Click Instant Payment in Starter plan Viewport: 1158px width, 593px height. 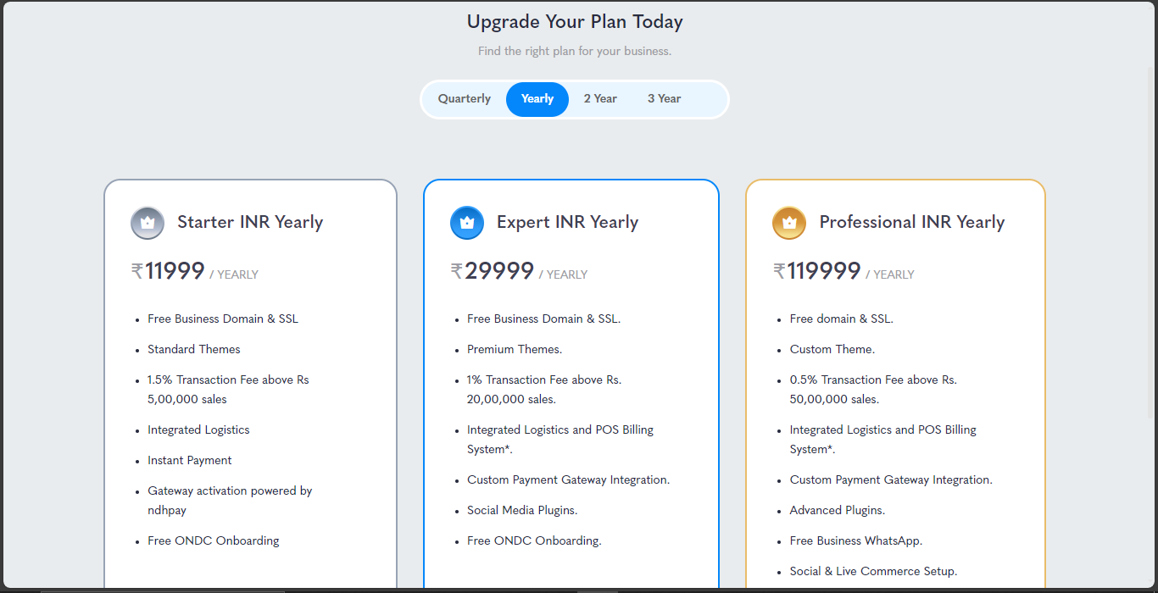[x=190, y=461]
